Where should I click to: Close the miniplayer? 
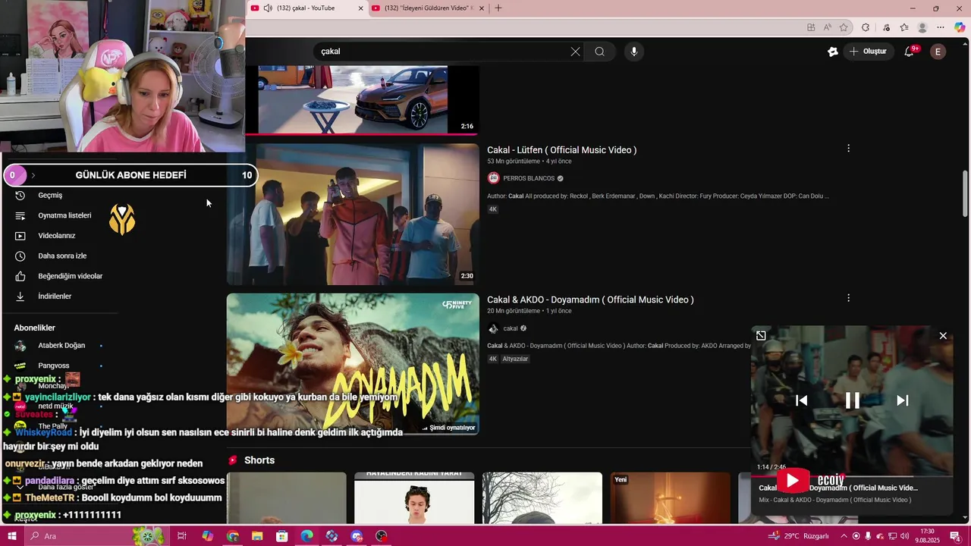coord(943,336)
